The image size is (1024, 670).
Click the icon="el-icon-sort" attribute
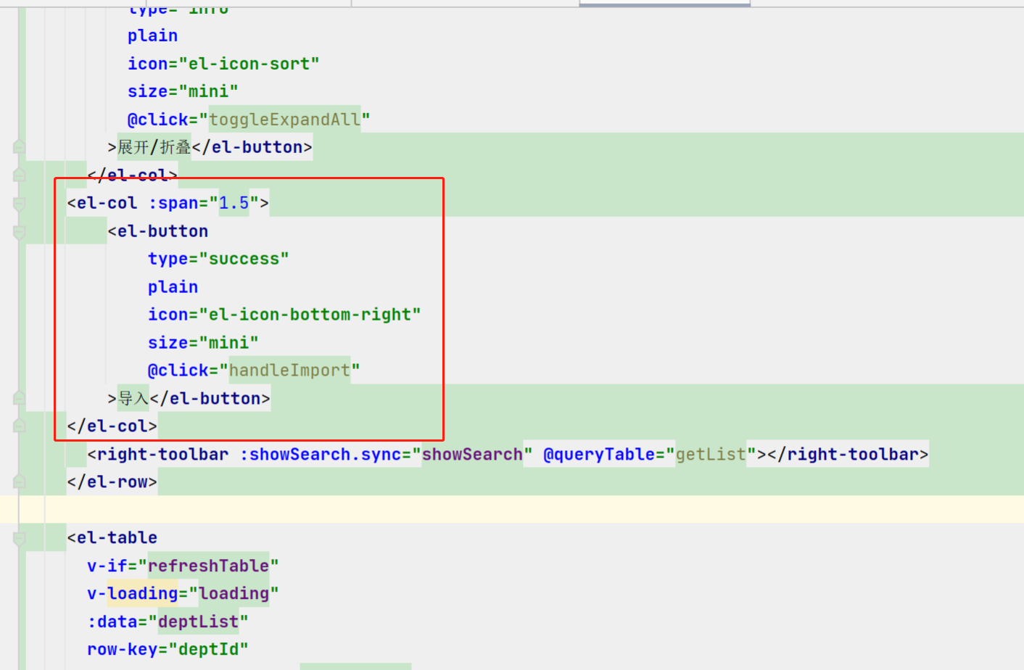tap(223, 64)
